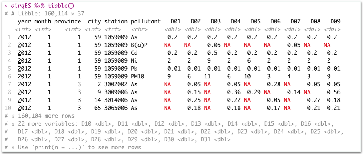This screenshot has height=154, width=363.
Task: Select the 'PM10' pollutant cell
Action: (x=137, y=77)
